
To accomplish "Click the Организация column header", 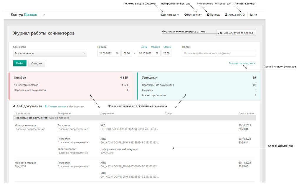I will pyautogui.click(x=22, y=113).
